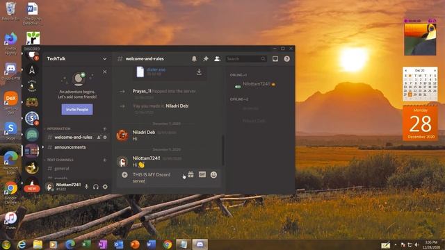
Task: Open Recycle Bin on the desktop
Action: [10, 11]
